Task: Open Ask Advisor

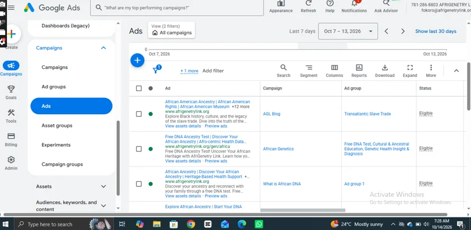Action: click(x=386, y=7)
